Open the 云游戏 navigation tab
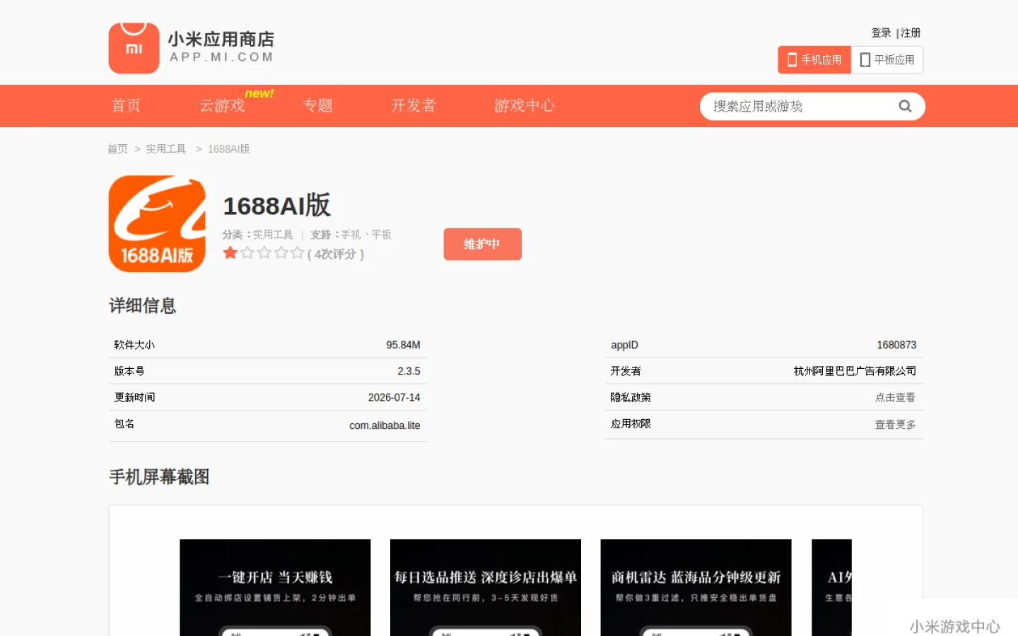 pyautogui.click(x=222, y=105)
